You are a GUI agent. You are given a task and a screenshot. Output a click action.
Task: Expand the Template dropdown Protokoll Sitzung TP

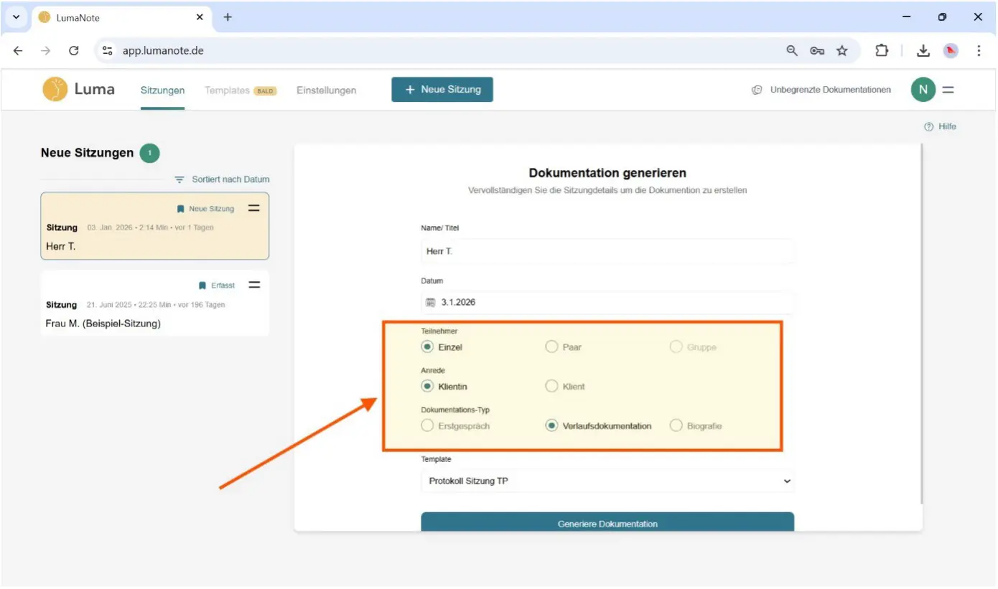pyautogui.click(x=607, y=481)
